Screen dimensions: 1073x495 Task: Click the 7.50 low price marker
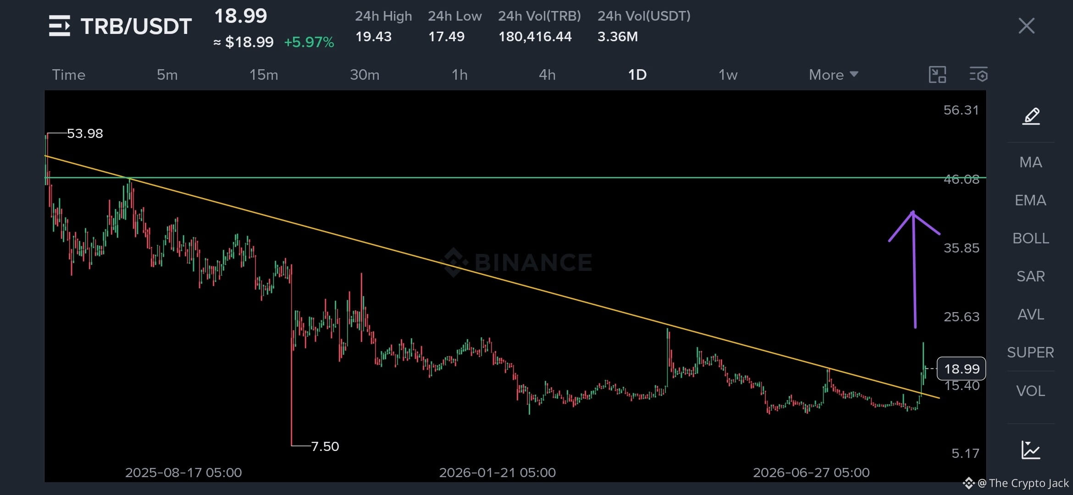325,446
